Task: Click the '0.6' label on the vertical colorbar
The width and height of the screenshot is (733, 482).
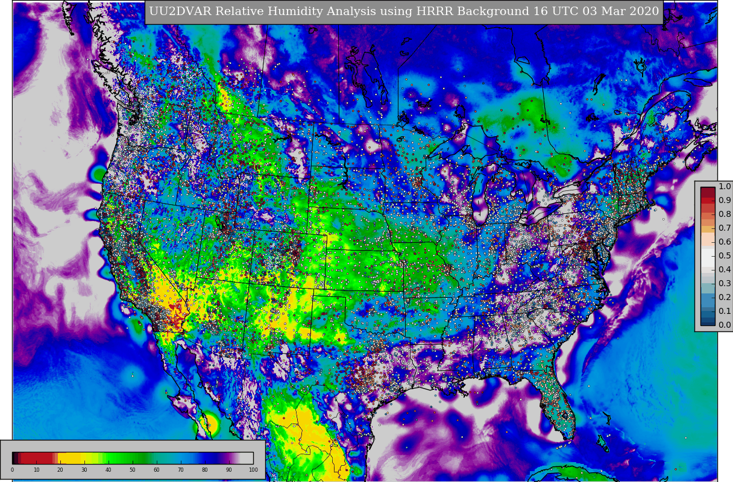Action: click(x=725, y=242)
